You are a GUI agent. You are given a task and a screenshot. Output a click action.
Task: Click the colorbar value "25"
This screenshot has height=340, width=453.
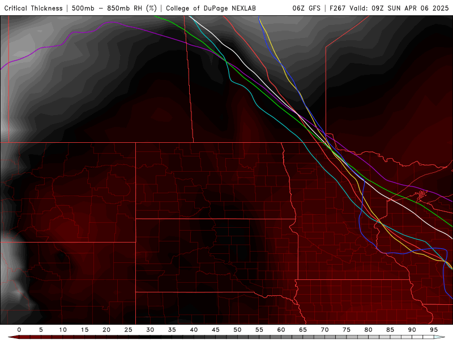[129, 330]
